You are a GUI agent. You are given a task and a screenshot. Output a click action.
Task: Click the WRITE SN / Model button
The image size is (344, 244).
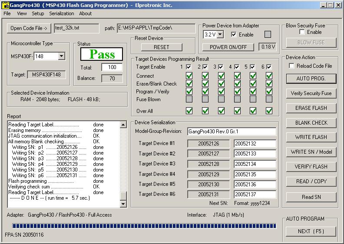tap(311, 152)
